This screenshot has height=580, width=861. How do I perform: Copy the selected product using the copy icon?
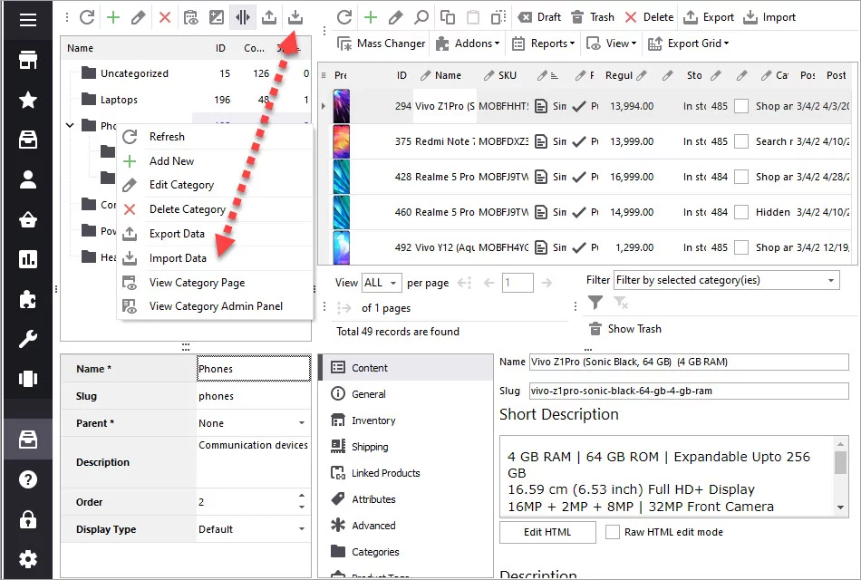(448, 16)
